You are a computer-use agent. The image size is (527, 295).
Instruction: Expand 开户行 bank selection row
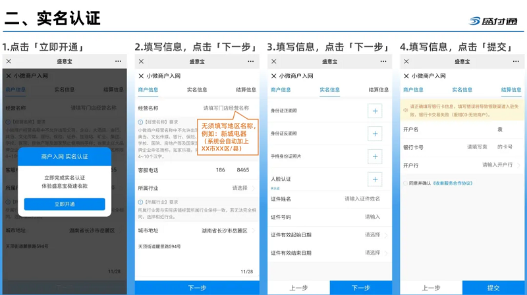499,165
